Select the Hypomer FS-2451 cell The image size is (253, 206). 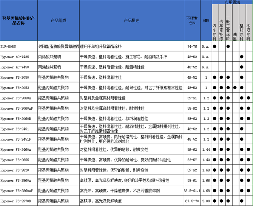(19, 129)
